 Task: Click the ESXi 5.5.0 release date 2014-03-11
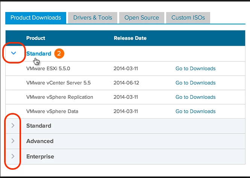click(126, 68)
